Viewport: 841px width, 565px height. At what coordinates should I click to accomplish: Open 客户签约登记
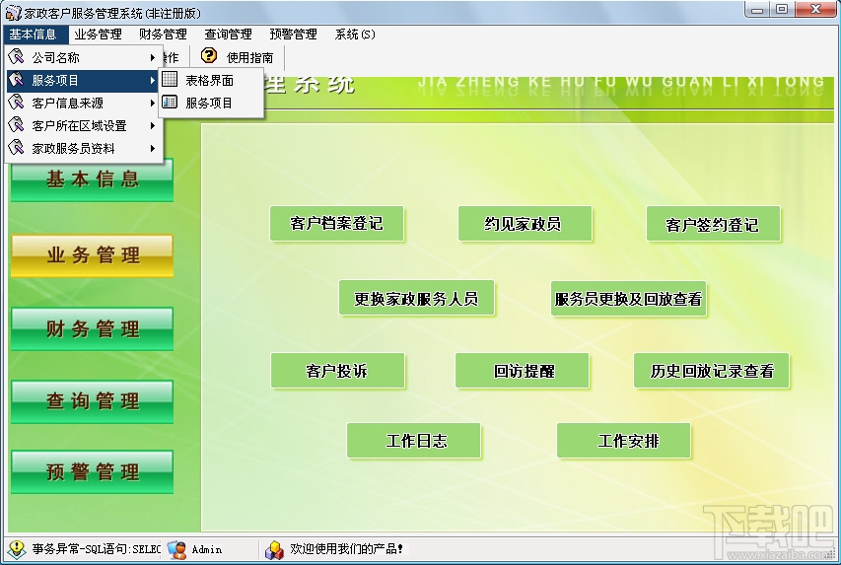click(x=714, y=224)
